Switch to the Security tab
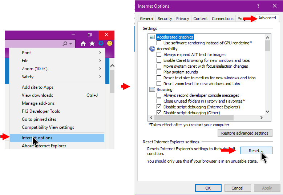Image resolution: width=283 pixels, height=195 pixels. [165, 19]
